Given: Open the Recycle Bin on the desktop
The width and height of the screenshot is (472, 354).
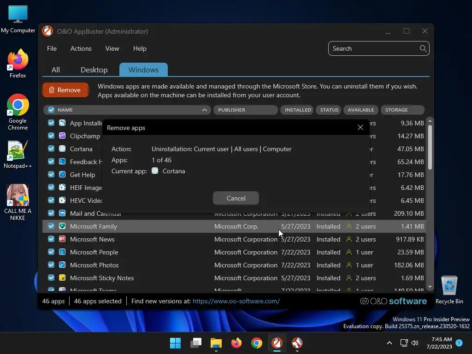Looking at the screenshot, I should tap(449, 290).
